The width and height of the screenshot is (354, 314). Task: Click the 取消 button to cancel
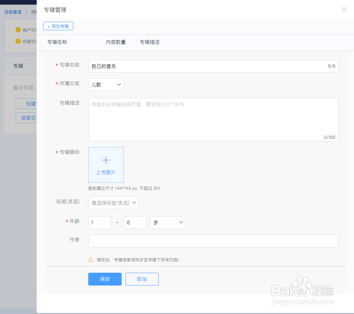(x=142, y=279)
